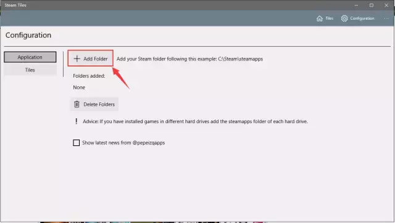
Task: Click the exclamation mark advice icon
Action: (x=77, y=121)
